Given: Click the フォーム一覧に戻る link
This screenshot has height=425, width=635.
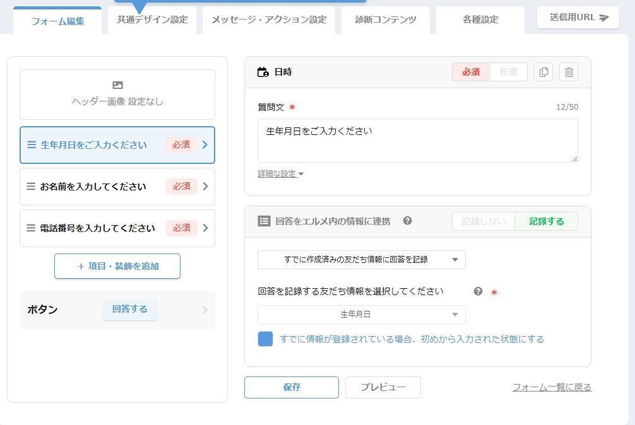Looking at the screenshot, I should tap(552, 387).
